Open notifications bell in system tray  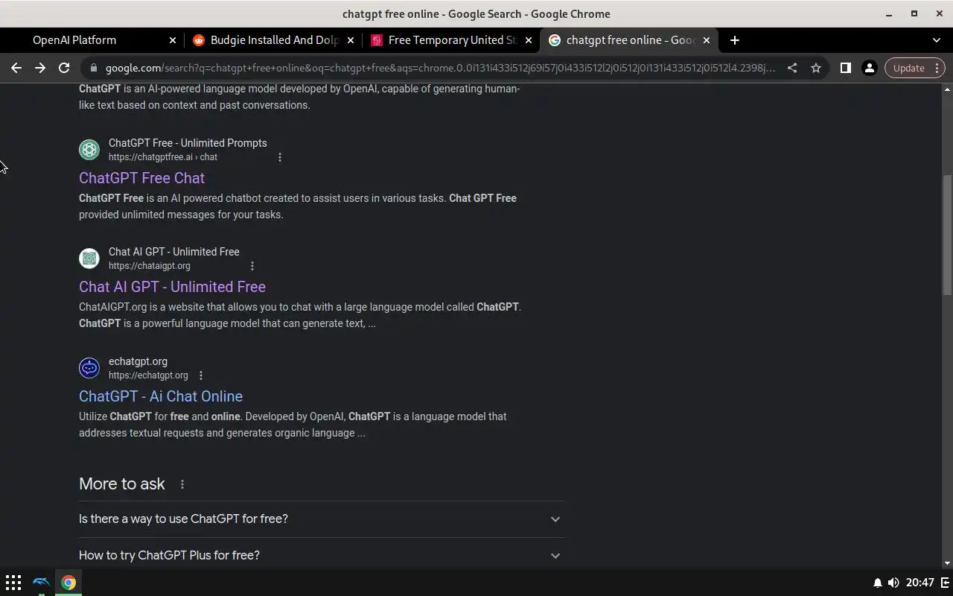[x=878, y=583]
